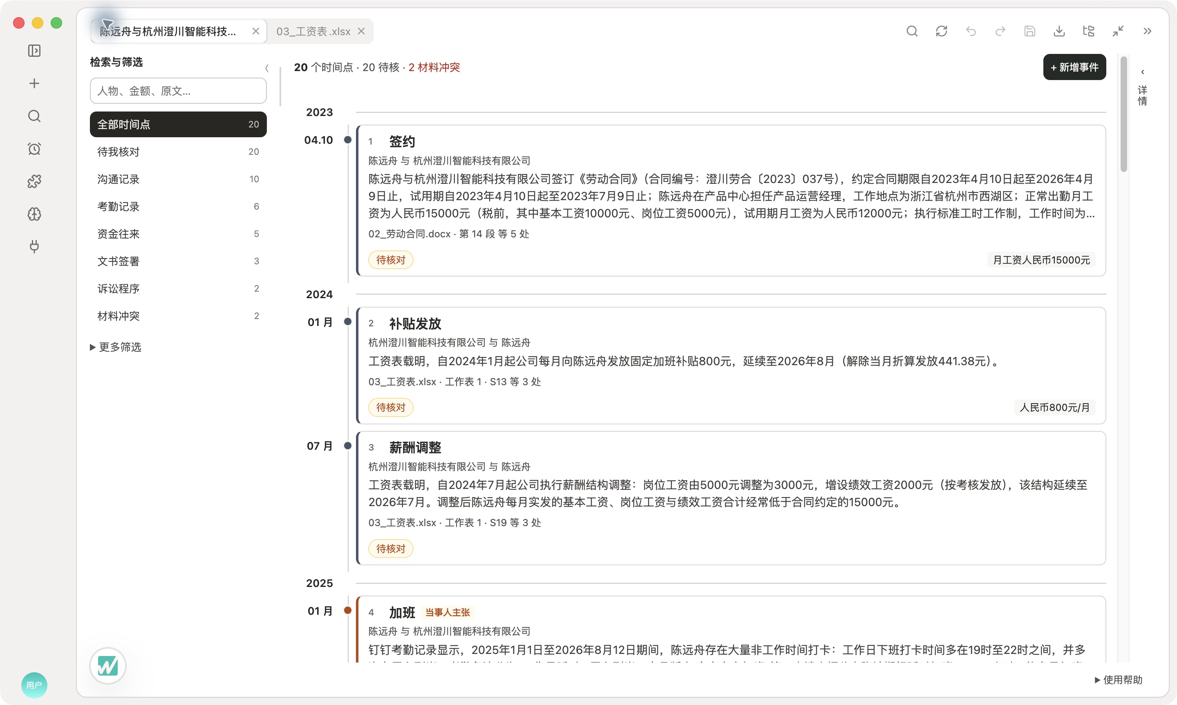
Task: Close the 03_工资表.xlsx tab
Action: coord(361,31)
